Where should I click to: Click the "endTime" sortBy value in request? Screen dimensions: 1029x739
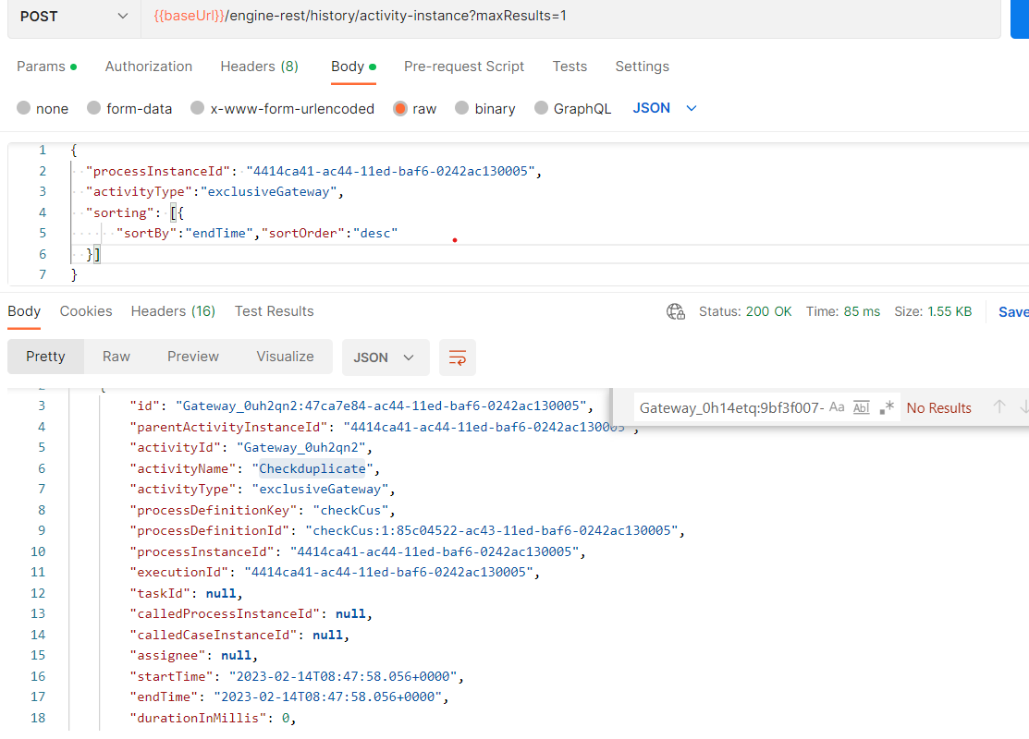(x=219, y=233)
